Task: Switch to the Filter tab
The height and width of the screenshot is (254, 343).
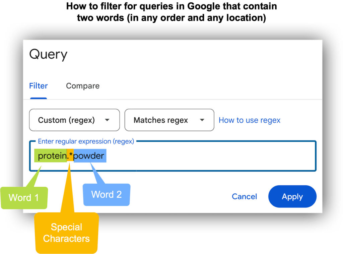Action: [x=39, y=86]
